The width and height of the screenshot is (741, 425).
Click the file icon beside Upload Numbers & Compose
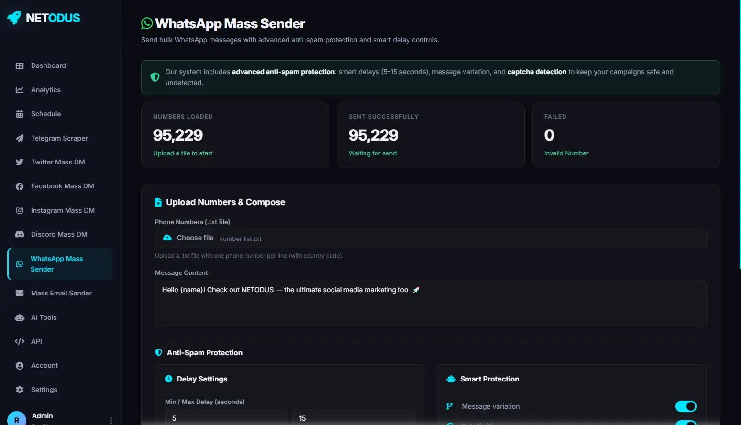(158, 202)
